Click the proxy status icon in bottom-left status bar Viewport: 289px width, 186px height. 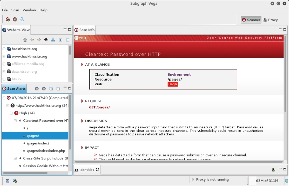(15, 181)
